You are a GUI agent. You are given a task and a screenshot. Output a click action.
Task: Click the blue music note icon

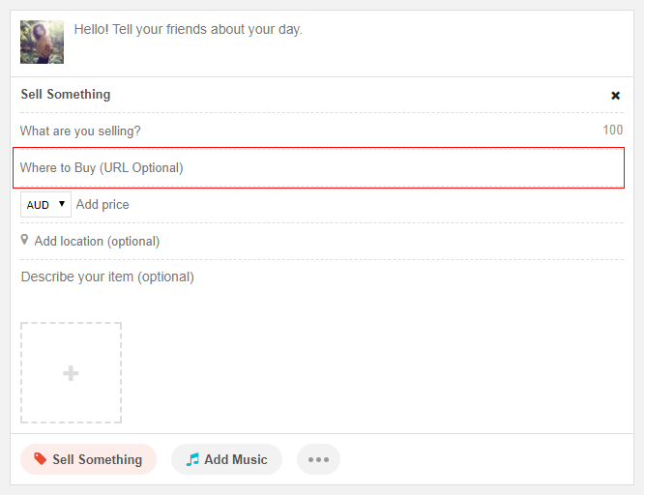coord(192,459)
